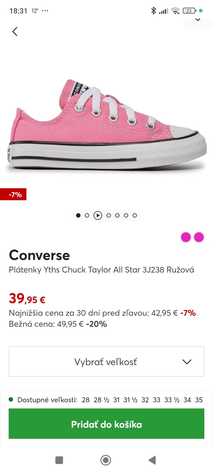The width and height of the screenshot is (213, 473).
Task: Tap the Bluetooth status bar icon
Action: pyautogui.click(x=153, y=11)
